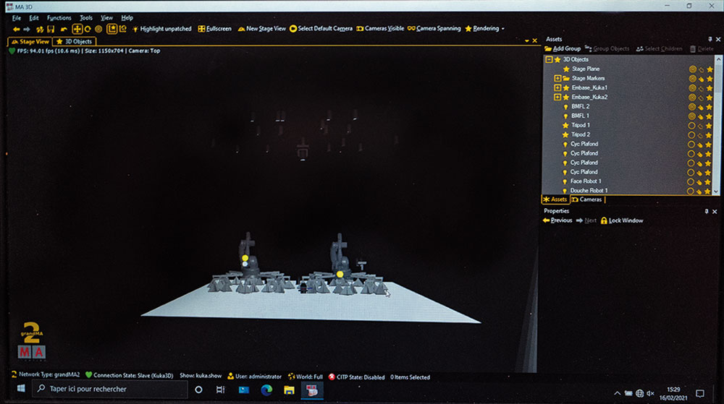
Task: Select the move (four-arrow) tool
Action: coord(77,29)
